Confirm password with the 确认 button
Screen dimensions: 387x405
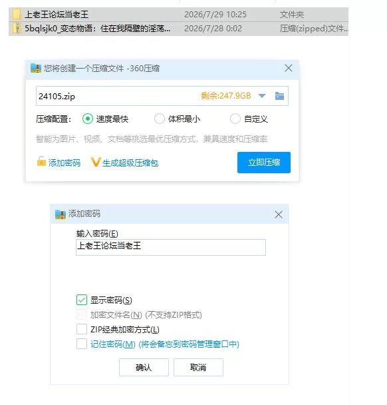(144, 367)
